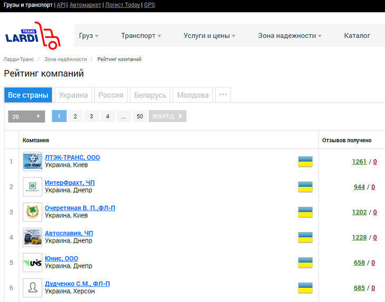
Task: Open Автославия, ЧП company link
Action: [x=69, y=233]
